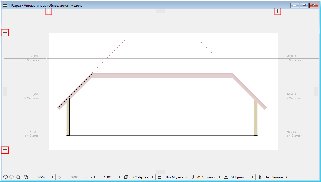Click the 1:100 scale value

pos(108,177)
